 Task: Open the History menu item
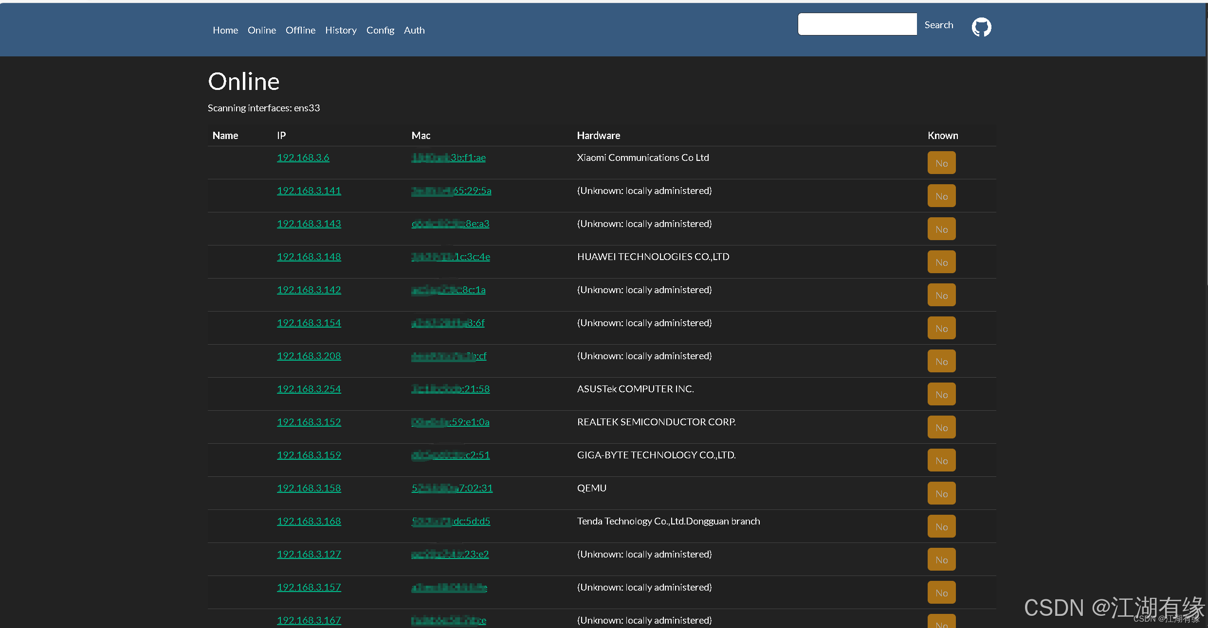[x=341, y=30]
